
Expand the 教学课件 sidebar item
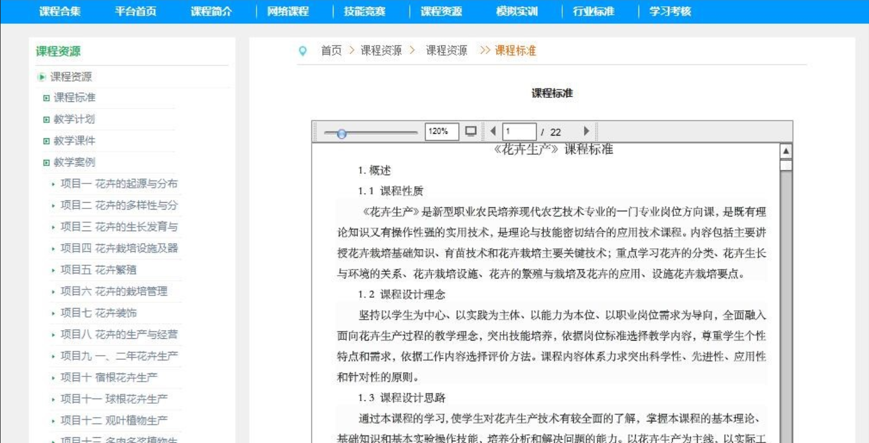74,141
